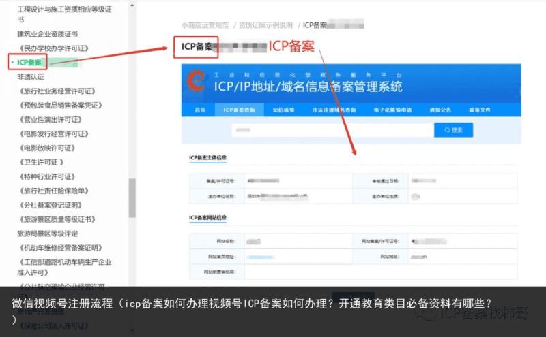Click the sidebar scroll-up arrow
546x337 pixels.
132,5
